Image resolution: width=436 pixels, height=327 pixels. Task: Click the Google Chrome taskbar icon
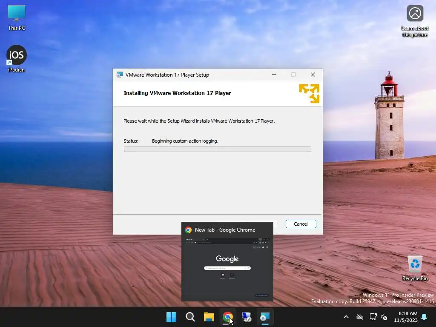[227, 317]
